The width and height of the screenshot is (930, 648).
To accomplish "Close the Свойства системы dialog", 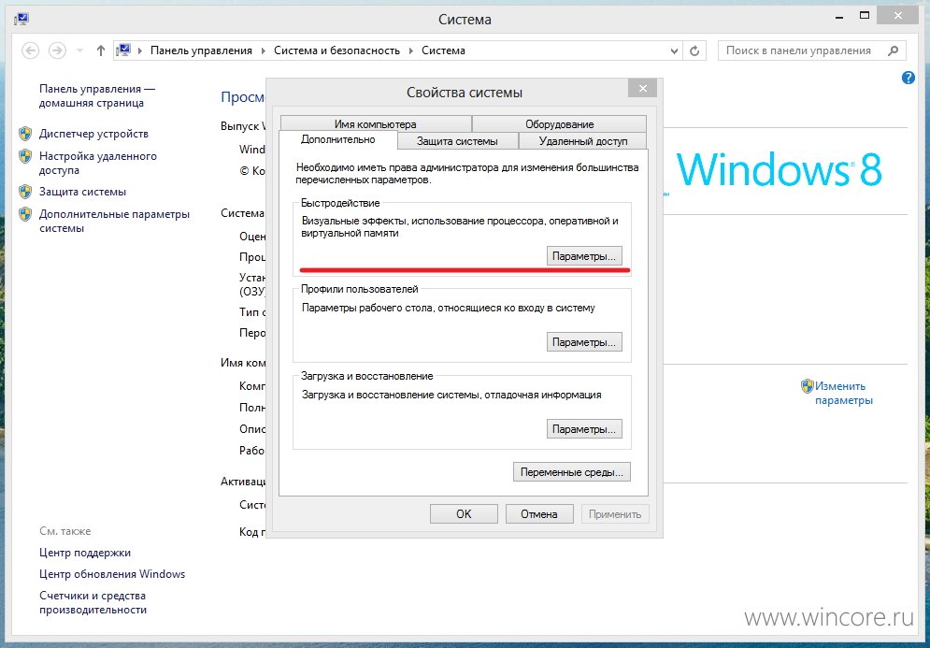I will coord(642,89).
